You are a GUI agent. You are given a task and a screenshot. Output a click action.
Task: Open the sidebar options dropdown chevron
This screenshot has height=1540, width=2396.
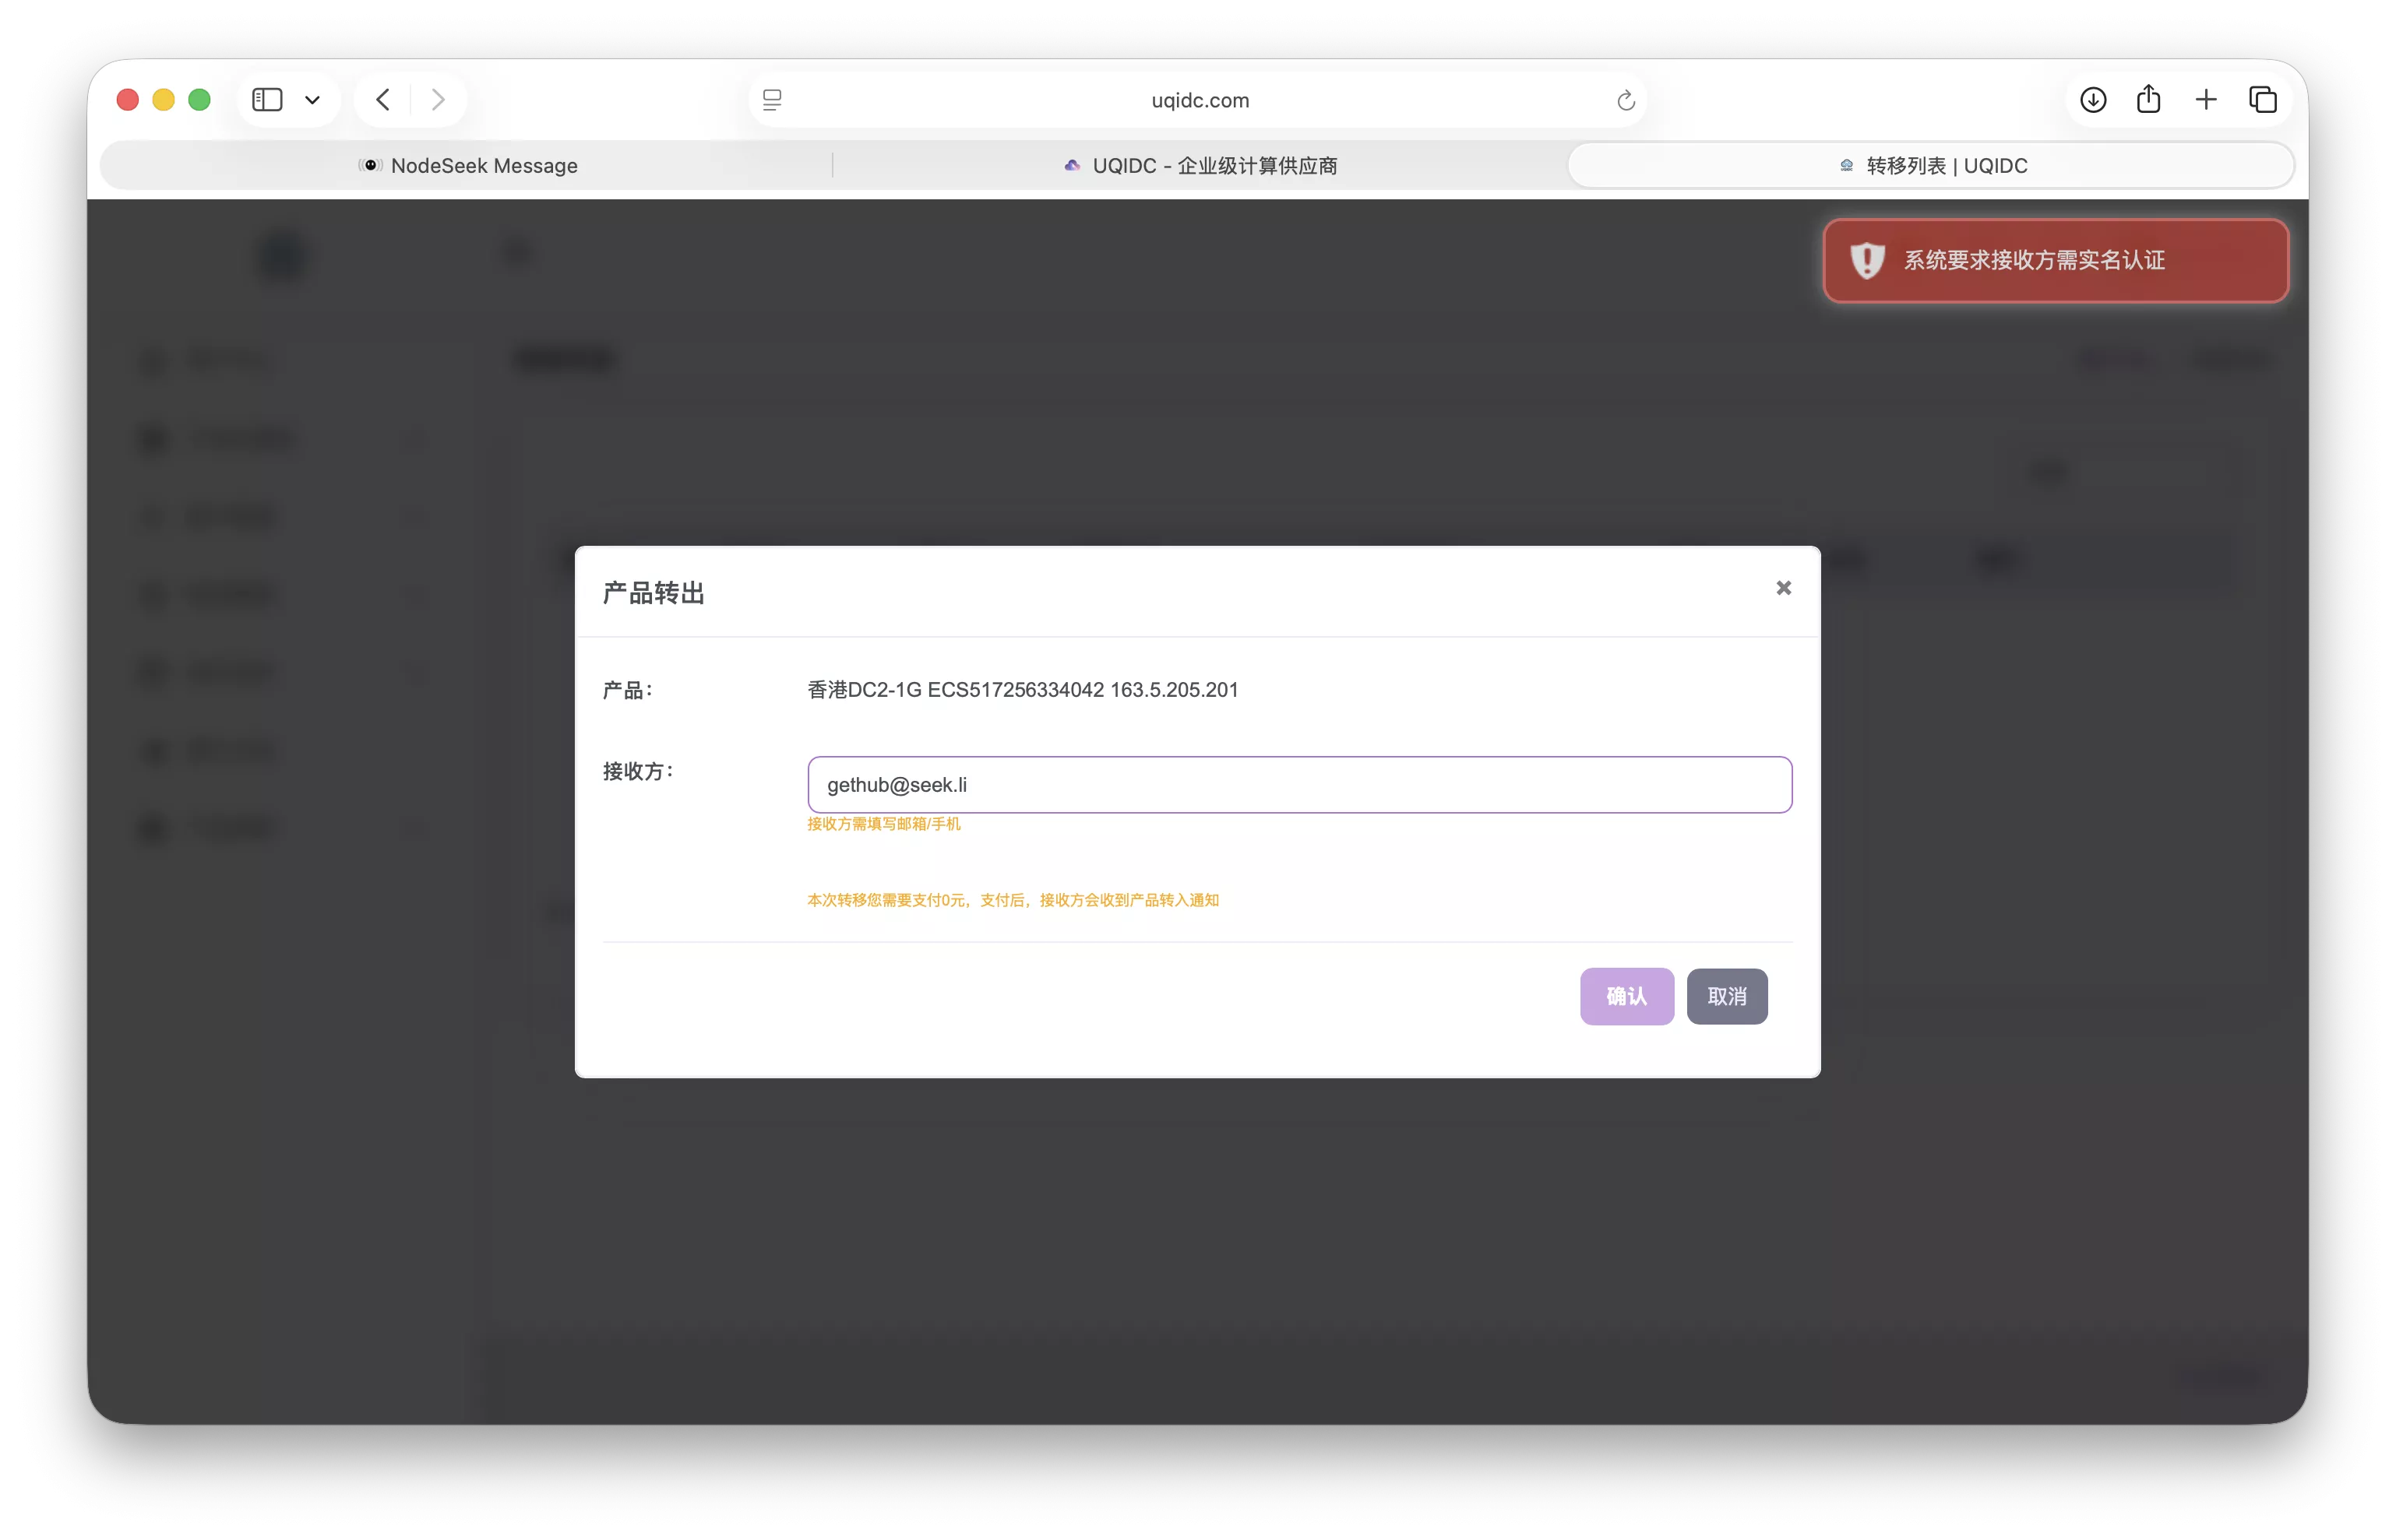(x=312, y=100)
